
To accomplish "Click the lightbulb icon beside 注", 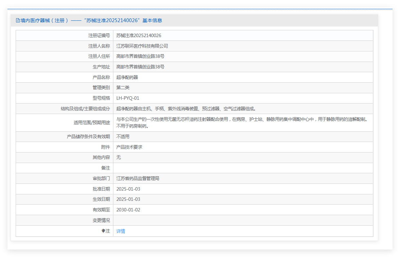I will coord(103,231).
